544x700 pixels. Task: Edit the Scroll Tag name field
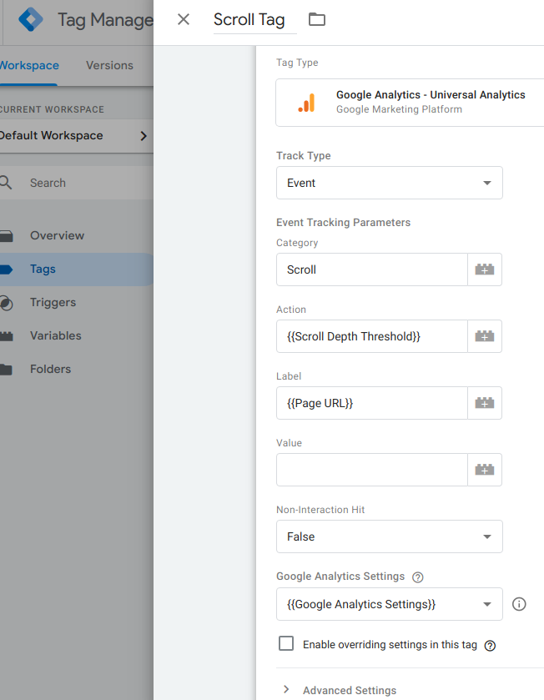click(x=254, y=20)
